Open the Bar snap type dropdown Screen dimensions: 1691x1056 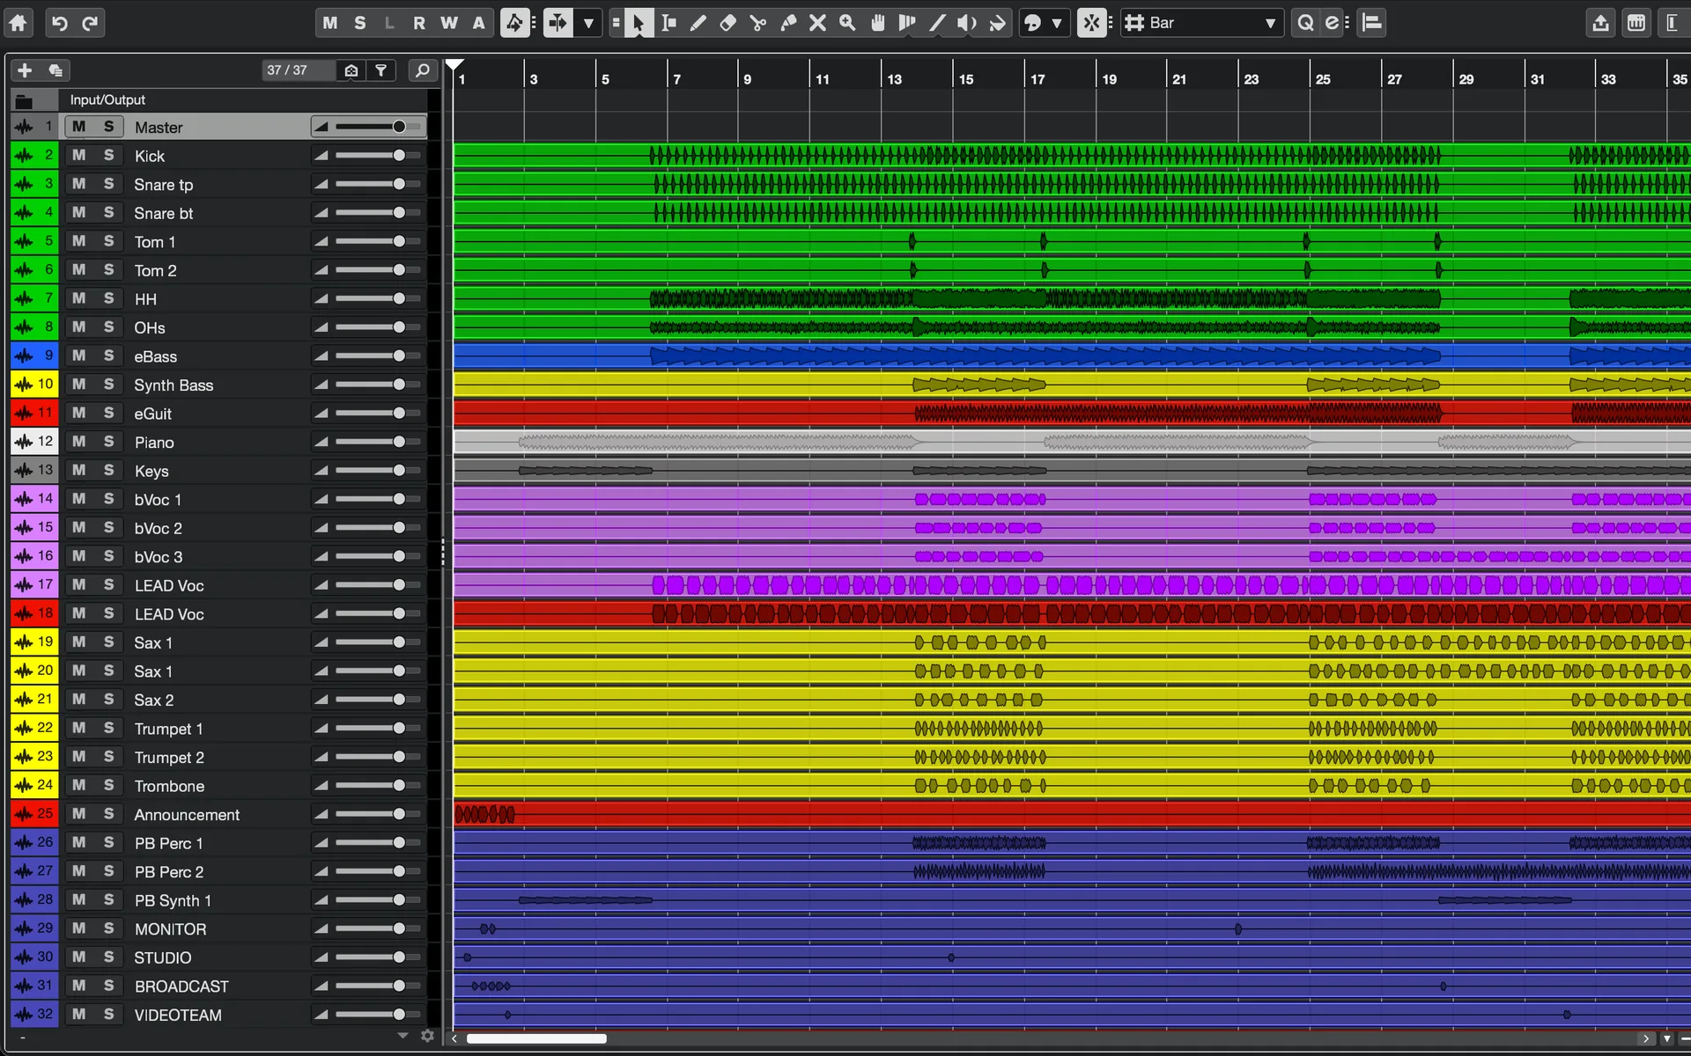(x=1202, y=23)
